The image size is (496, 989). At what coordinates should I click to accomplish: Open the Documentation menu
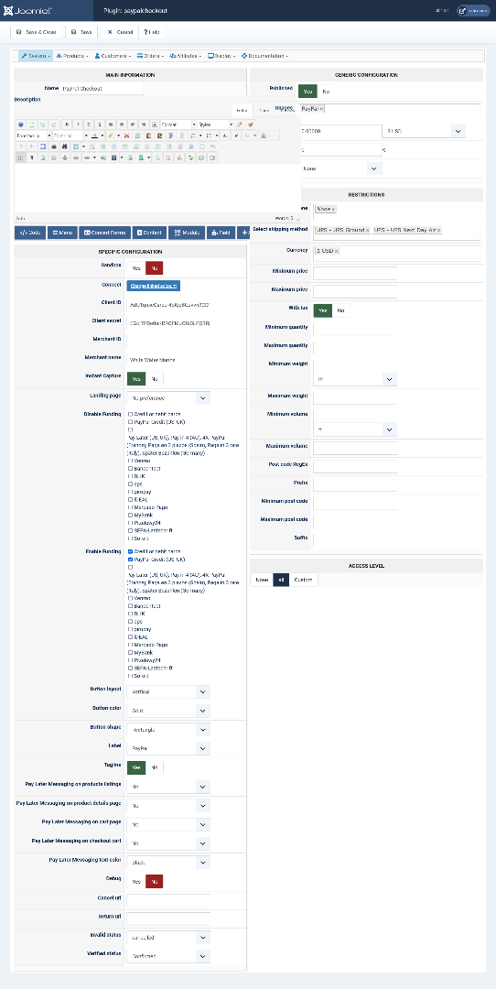click(x=264, y=56)
